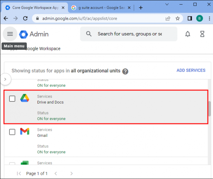213x179 pixels.
Task: Jump to first page of results
Action: coord(19,173)
